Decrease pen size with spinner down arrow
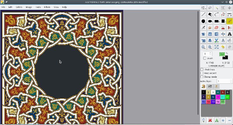Image resolution: width=233 pixels, height=125 pixels. point(210,55)
